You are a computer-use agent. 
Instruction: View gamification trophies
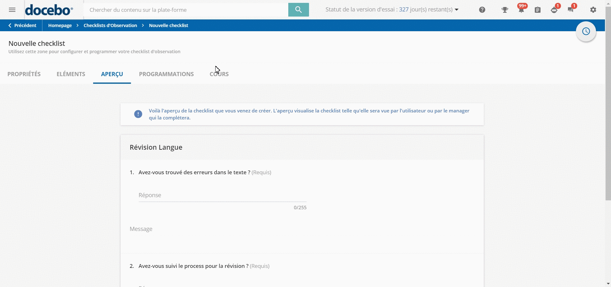coord(504,10)
